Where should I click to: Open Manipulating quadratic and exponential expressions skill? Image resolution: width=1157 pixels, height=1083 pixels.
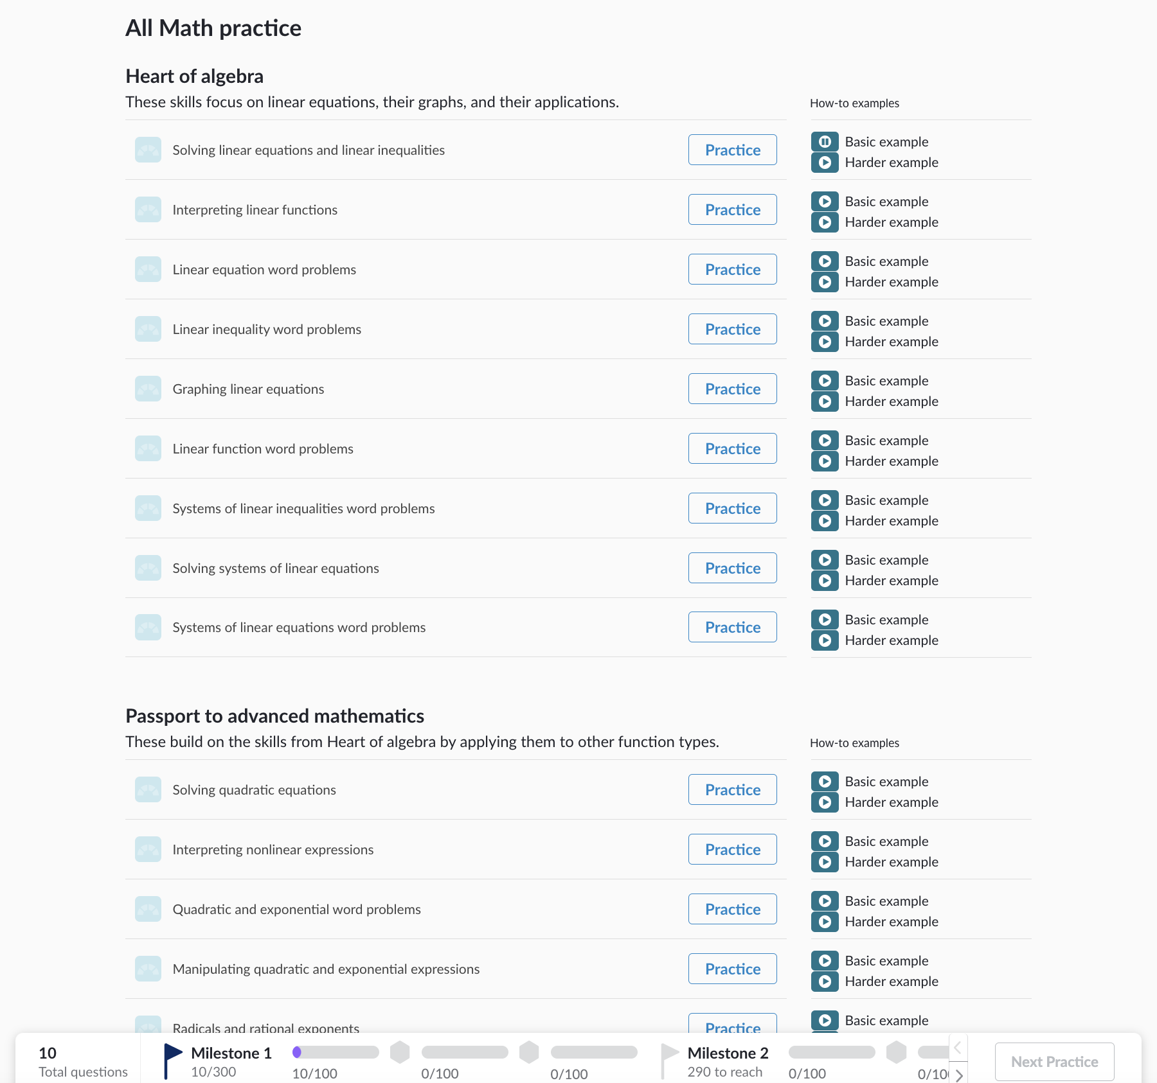coord(326,969)
